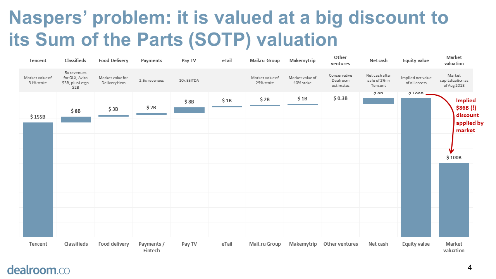Viewport: 496px width, 279px height.
Task: Select the tall Tencent $155B bar
Action: (x=38, y=179)
